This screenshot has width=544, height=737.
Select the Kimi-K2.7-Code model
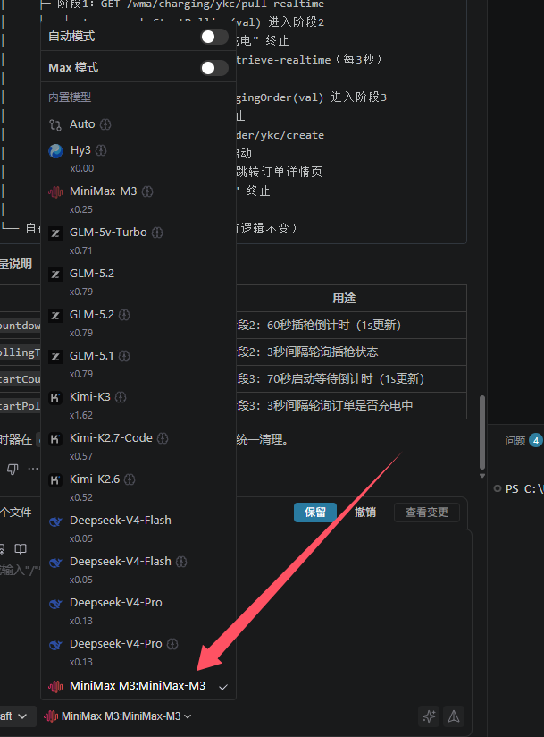click(x=138, y=446)
